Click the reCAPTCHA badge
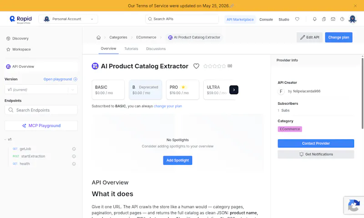This screenshot has height=218, width=364. [x=354, y=205]
